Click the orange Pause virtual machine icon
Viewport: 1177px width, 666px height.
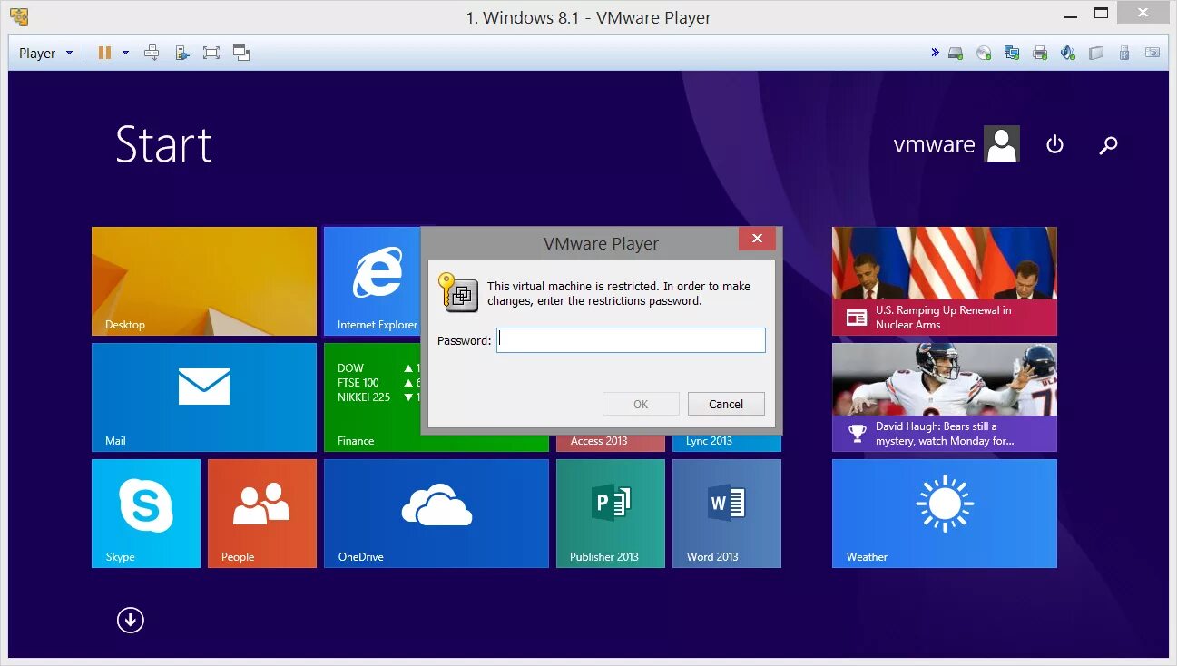(104, 53)
